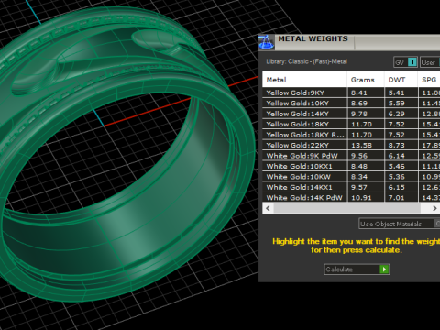Select the Yellow Gold:22KY row
Screen dimensions: 440x330
click(x=351, y=146)
